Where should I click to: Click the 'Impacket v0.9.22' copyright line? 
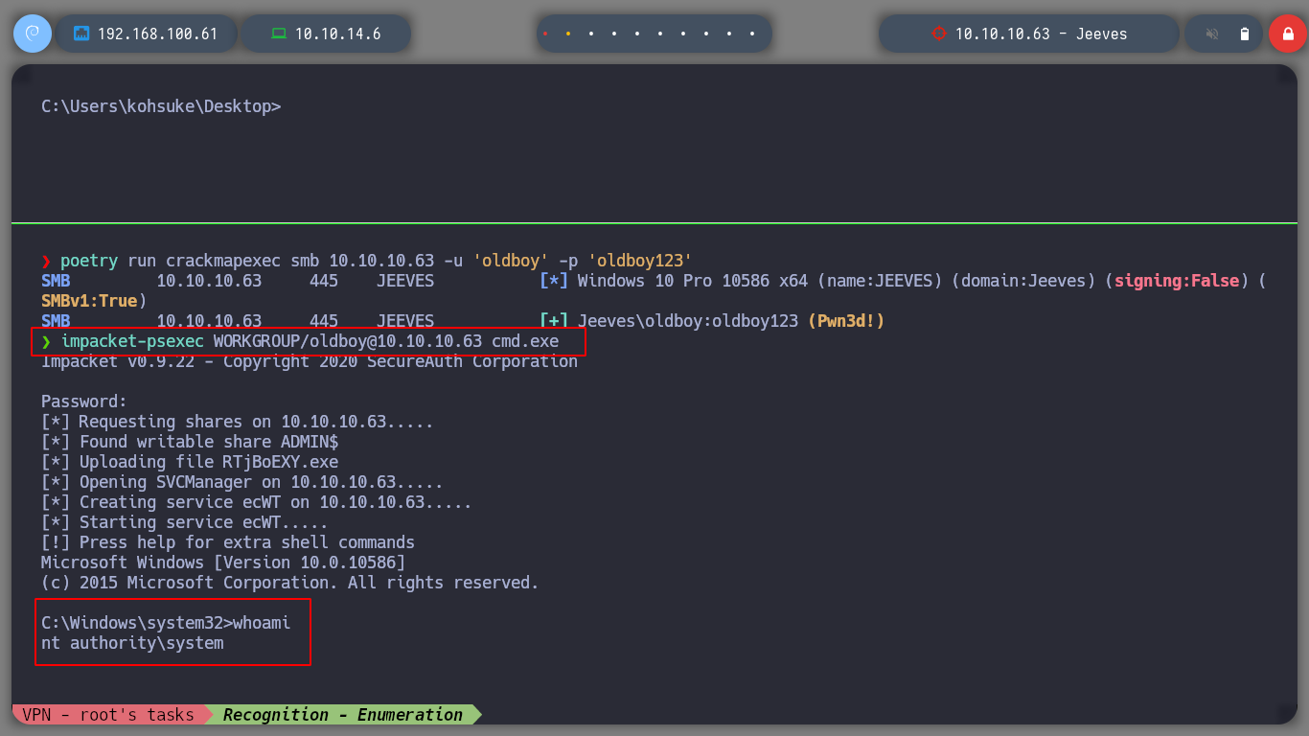310,361
